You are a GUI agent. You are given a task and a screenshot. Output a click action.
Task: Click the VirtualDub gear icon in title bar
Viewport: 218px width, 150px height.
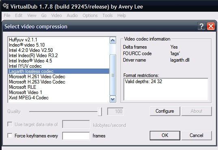pyautogui.click(x=6, y=6)
